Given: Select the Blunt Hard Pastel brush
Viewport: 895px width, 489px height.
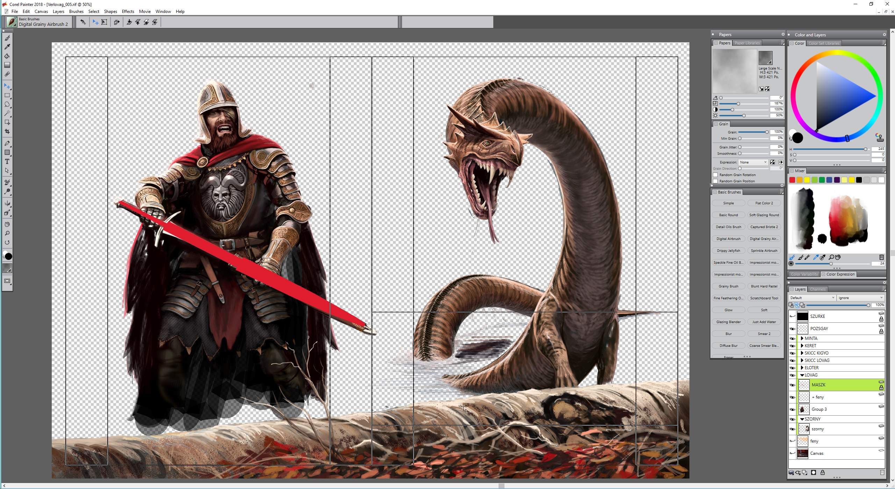Looking at the screenshot, I should pyautogui.click(x=764, y=286).
